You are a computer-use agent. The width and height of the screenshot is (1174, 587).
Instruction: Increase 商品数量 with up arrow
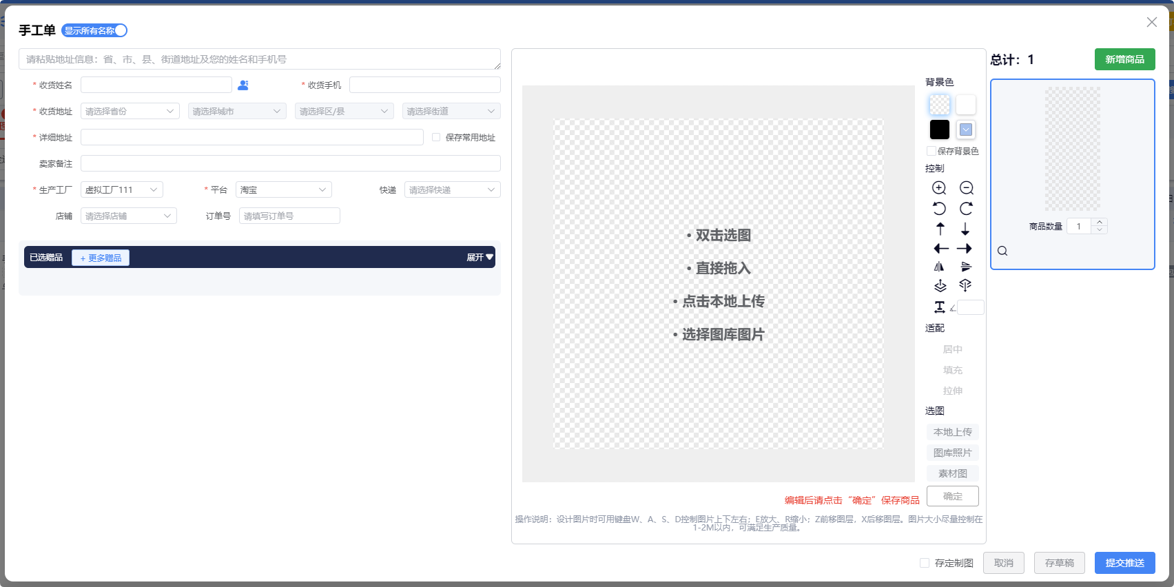coord(1100,222)
